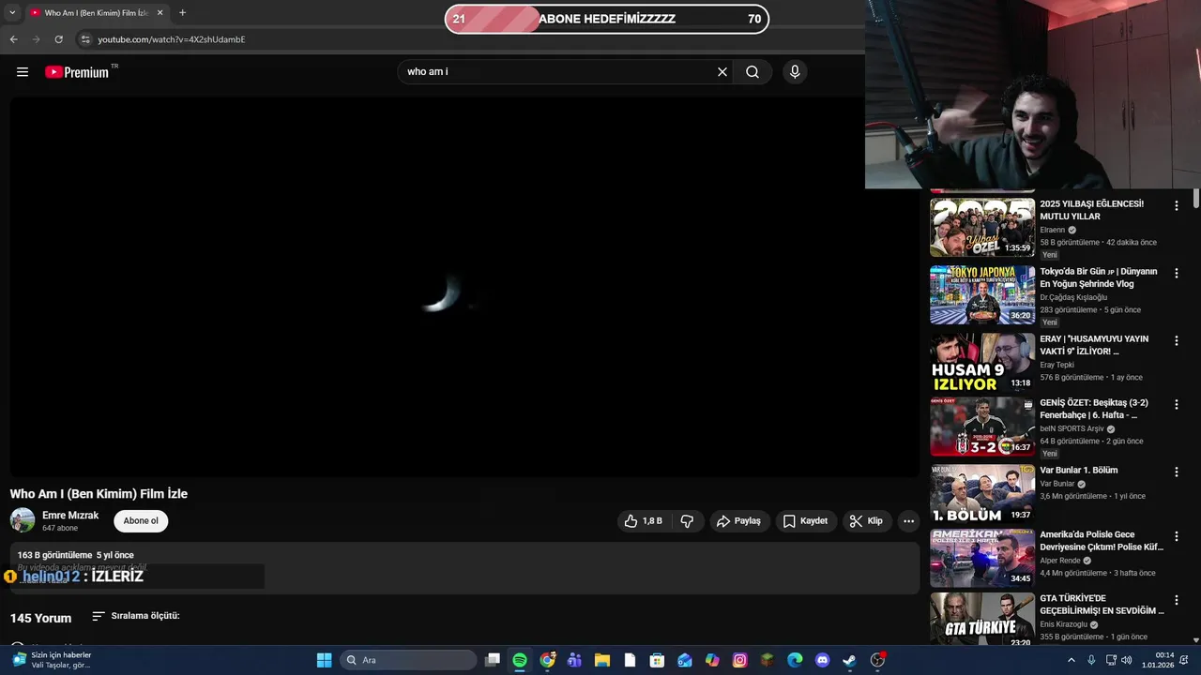Open Chrome from the taskbar
The height and width of the screenshot is (675, 1201).
(x=547, y=660)
